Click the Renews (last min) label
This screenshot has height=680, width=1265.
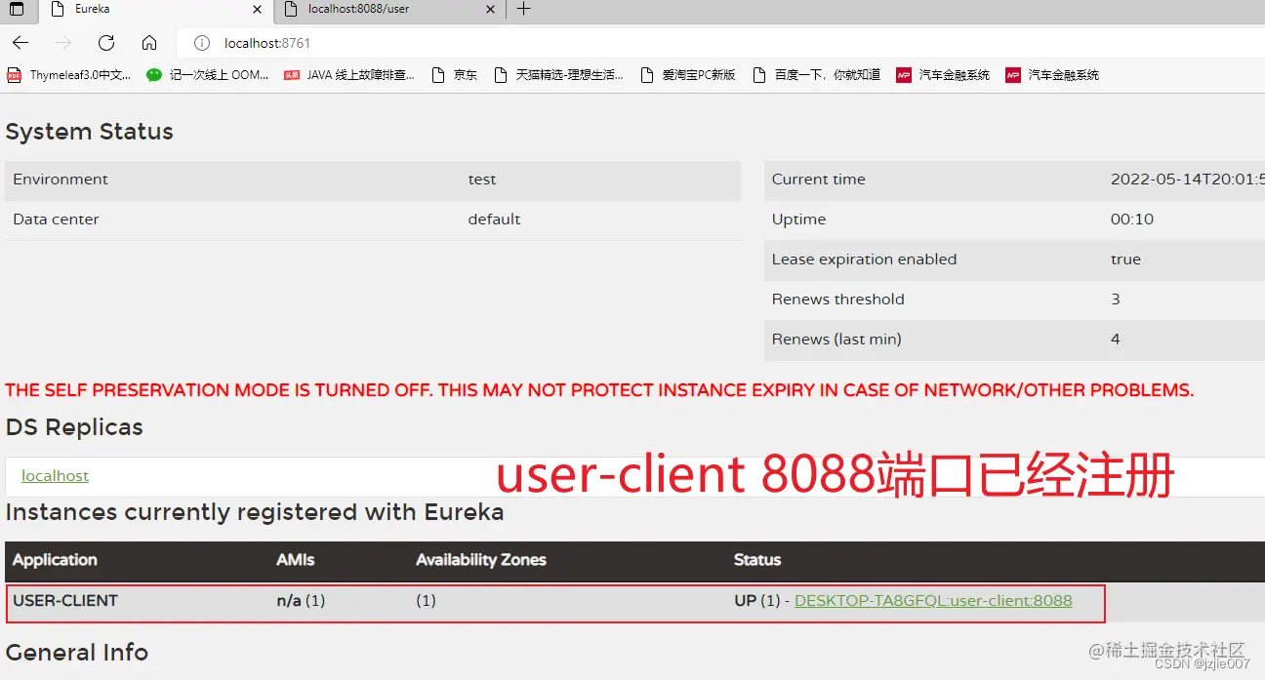coord(837,340)
